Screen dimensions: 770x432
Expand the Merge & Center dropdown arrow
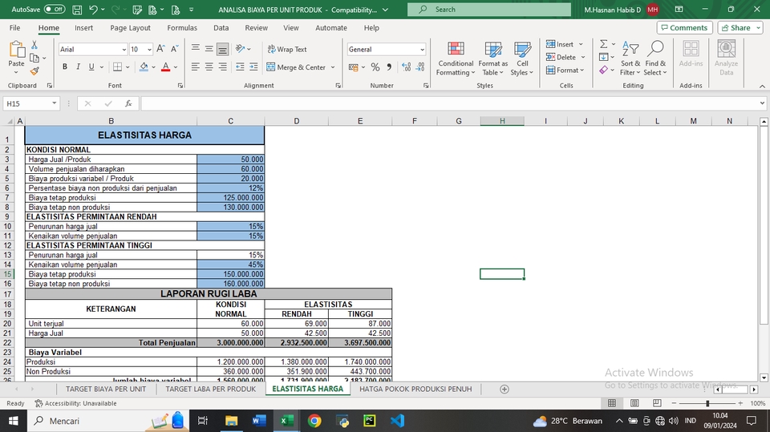(332, 67)
